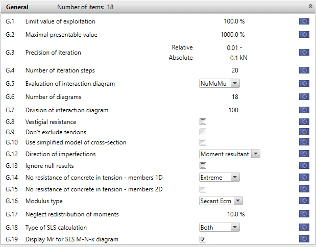Select the G.6 Number of diagrams label
316x247 pixels.
(54, 97)
